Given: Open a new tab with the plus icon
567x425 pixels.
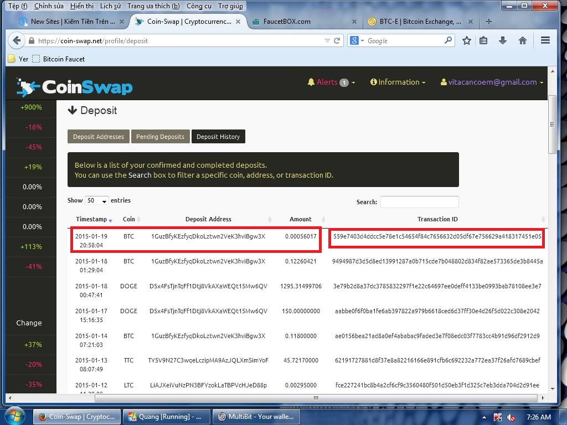Looking at the screenshot, I should click(488, 22).
